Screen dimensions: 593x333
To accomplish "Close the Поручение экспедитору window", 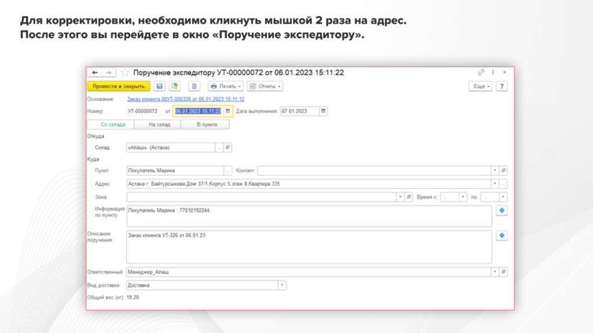I will pos(504,72).
